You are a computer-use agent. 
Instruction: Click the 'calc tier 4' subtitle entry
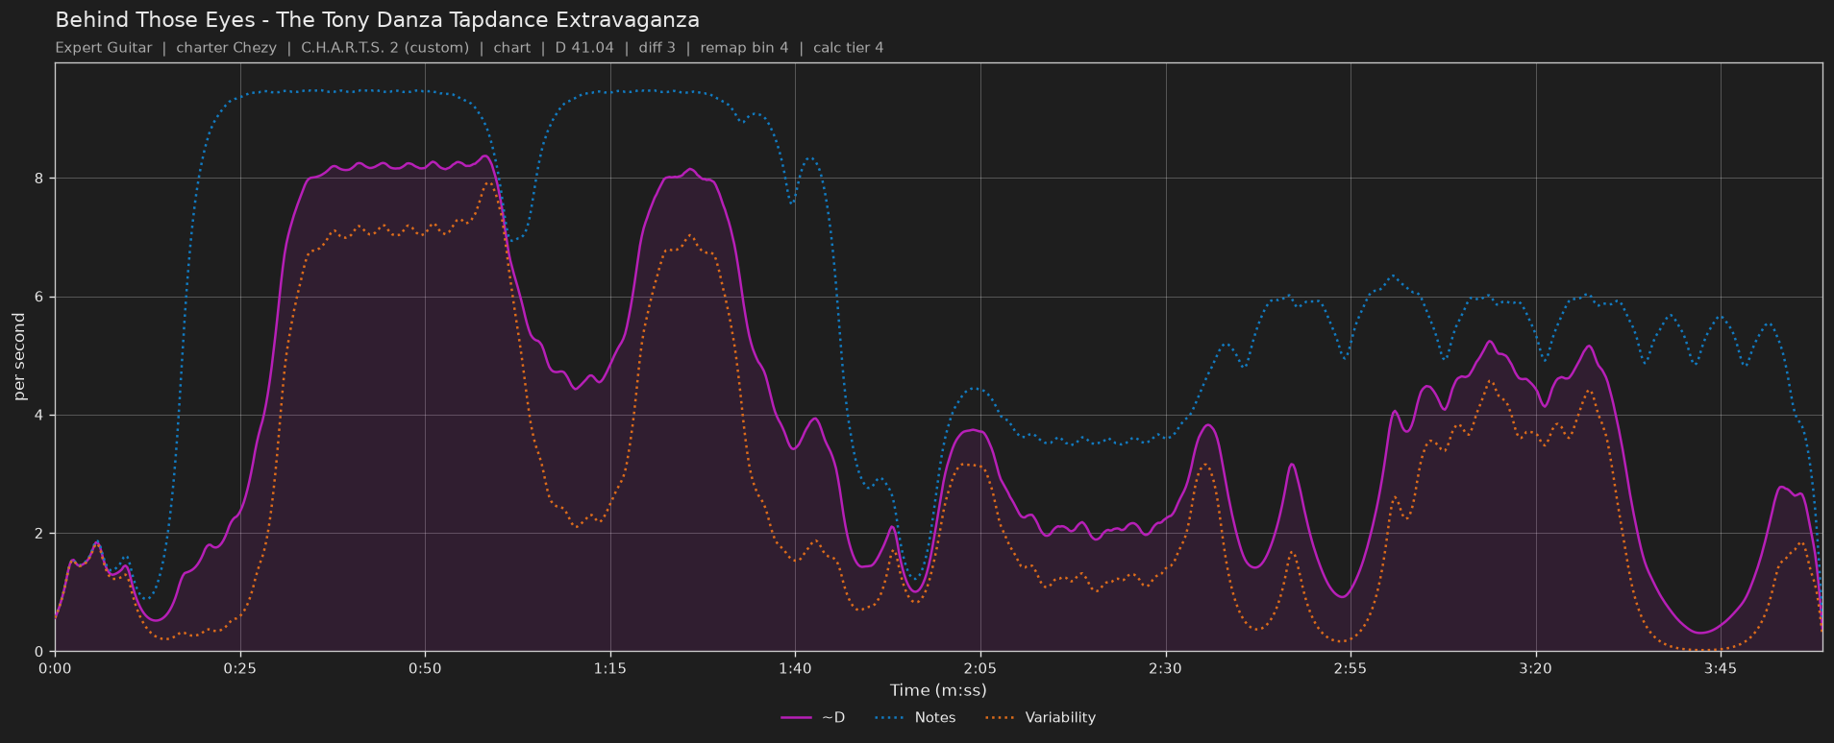click(849, 48)
